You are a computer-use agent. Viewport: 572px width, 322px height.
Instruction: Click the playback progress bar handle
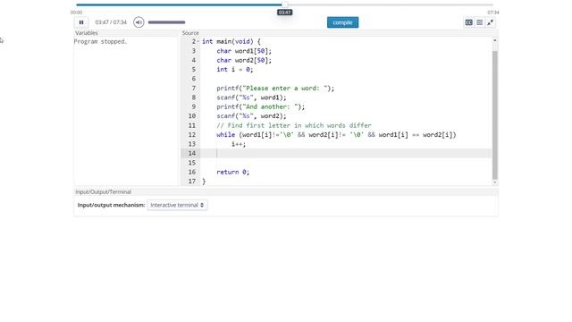point(284,4)
